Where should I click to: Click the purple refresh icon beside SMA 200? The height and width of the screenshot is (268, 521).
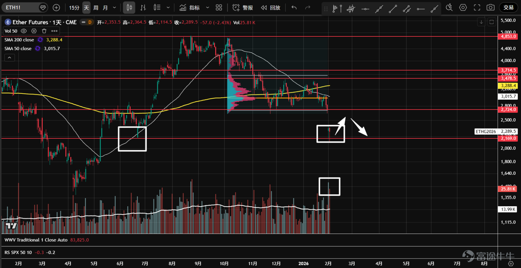(40, 40)
